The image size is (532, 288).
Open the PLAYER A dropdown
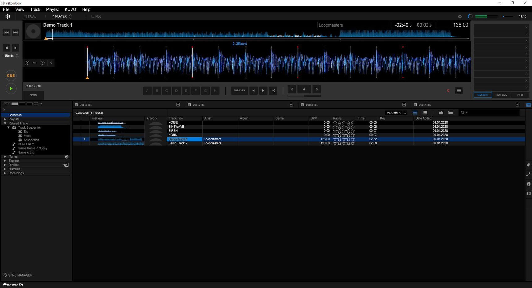coord(396,112)
